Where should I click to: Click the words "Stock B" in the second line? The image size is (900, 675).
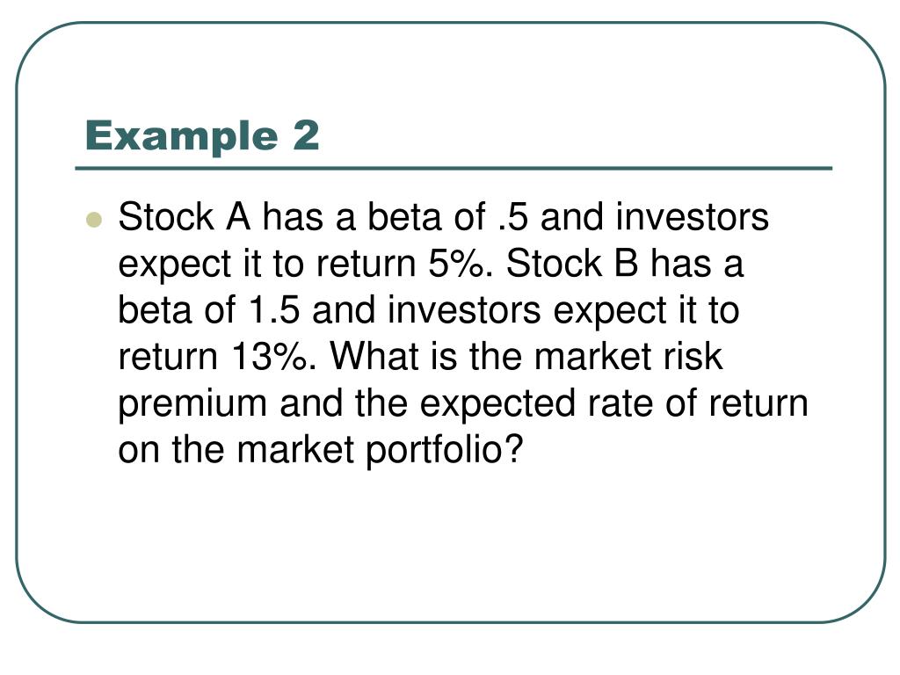point(571,264)
